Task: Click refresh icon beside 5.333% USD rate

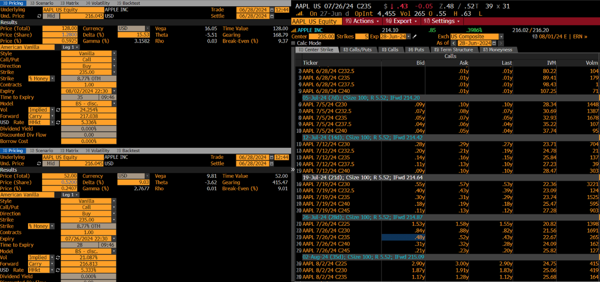Action: tap(57, 270)
